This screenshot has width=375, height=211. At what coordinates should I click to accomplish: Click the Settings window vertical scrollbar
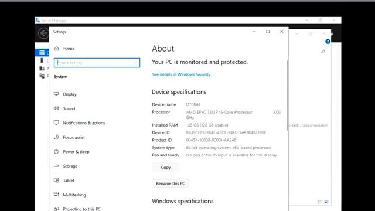(287, 95)
